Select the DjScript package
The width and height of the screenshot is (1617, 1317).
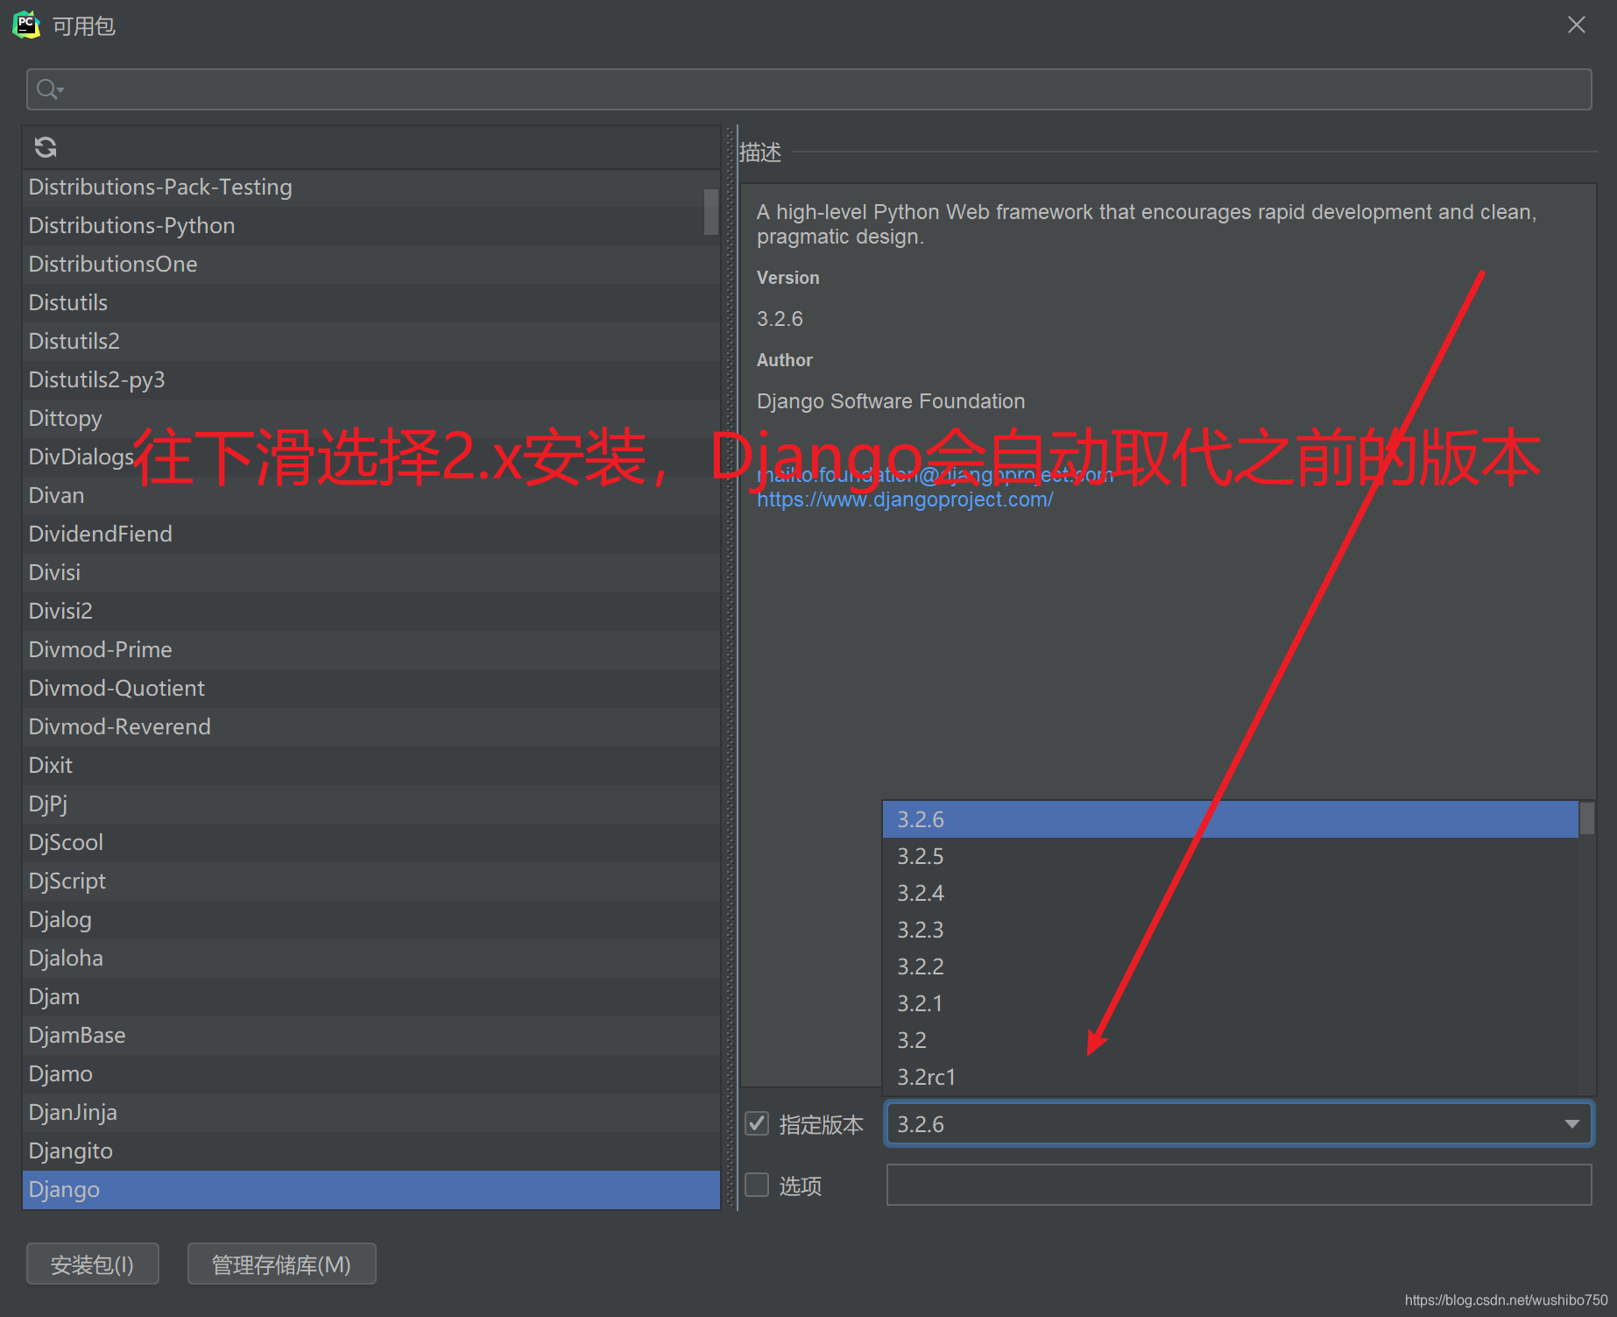pos(371,882)
